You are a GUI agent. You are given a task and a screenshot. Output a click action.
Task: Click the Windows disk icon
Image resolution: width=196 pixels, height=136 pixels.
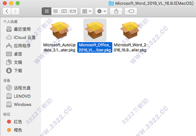click(9, 104)
